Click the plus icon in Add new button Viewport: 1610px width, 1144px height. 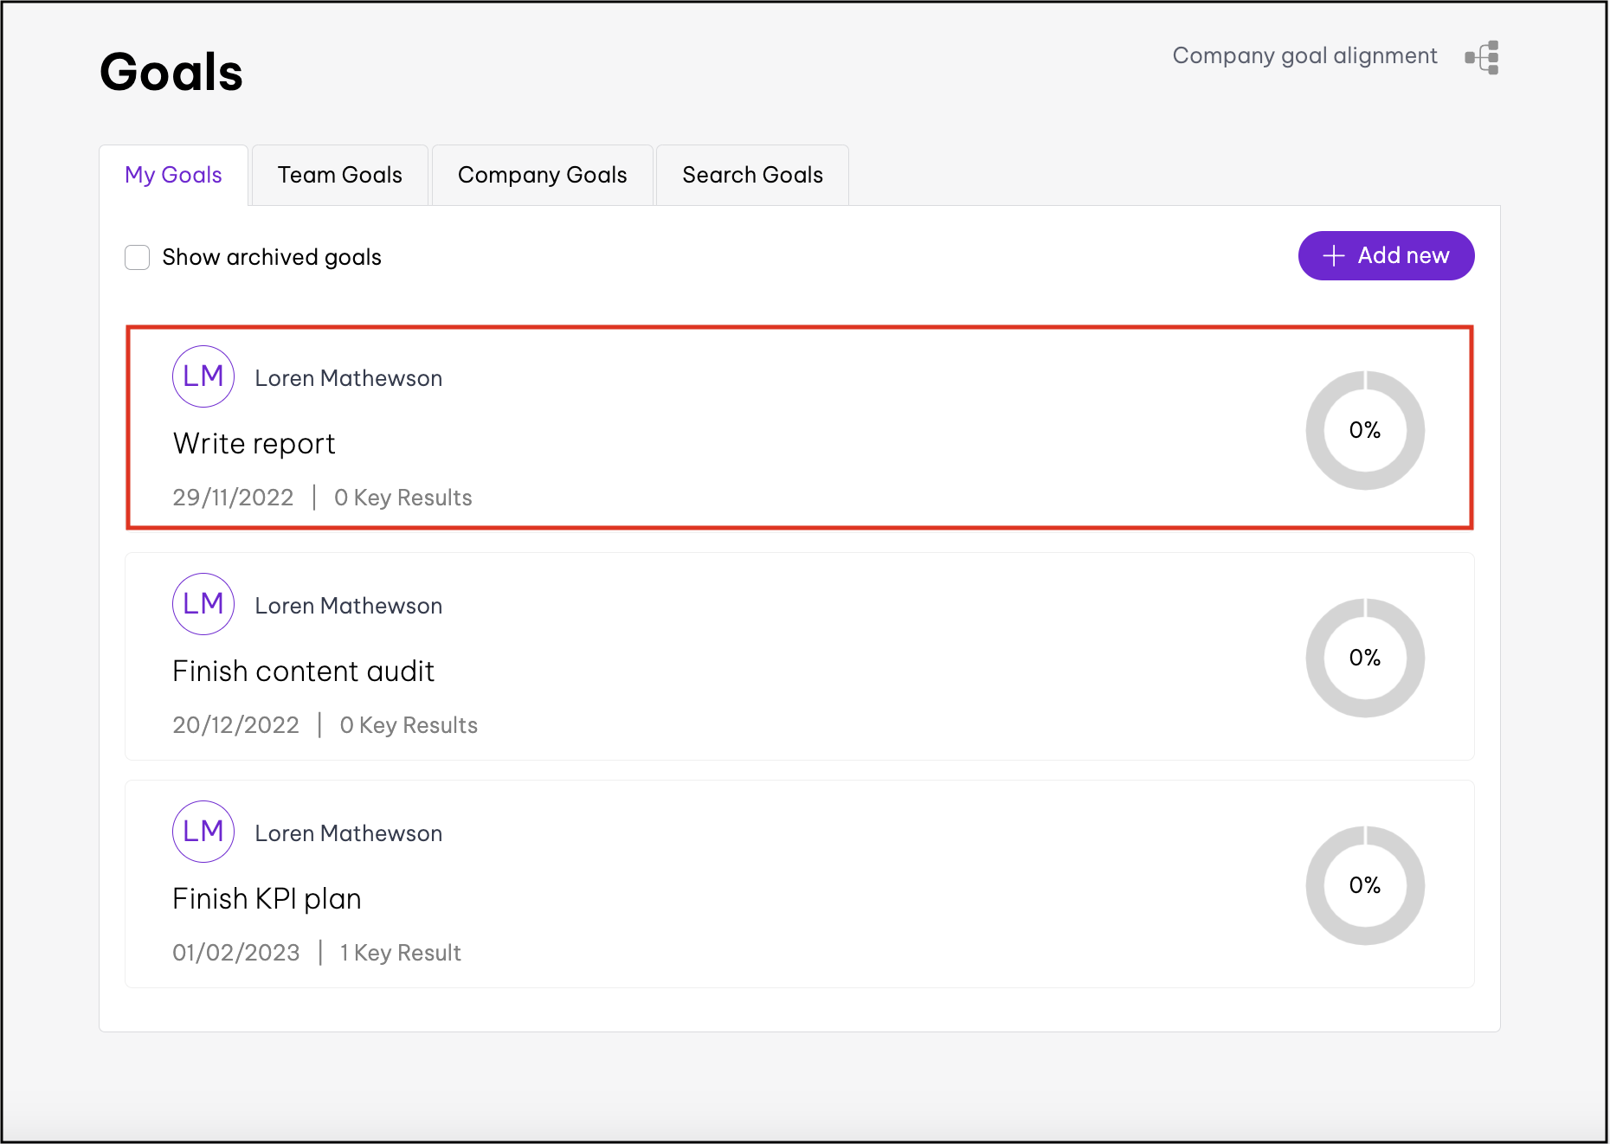1334,256
